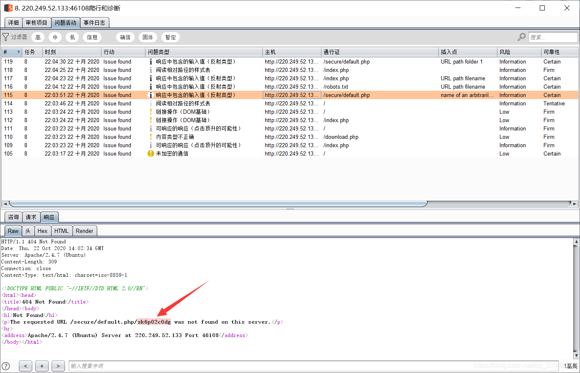Open the 请求 tab
The height and width of the screenshot is (373, 580).
pos(31,217)
